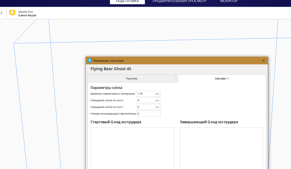Viewport: 291px width, 169px height.
Task: Click the Параметры сопла heading
Action: [106, 88]
